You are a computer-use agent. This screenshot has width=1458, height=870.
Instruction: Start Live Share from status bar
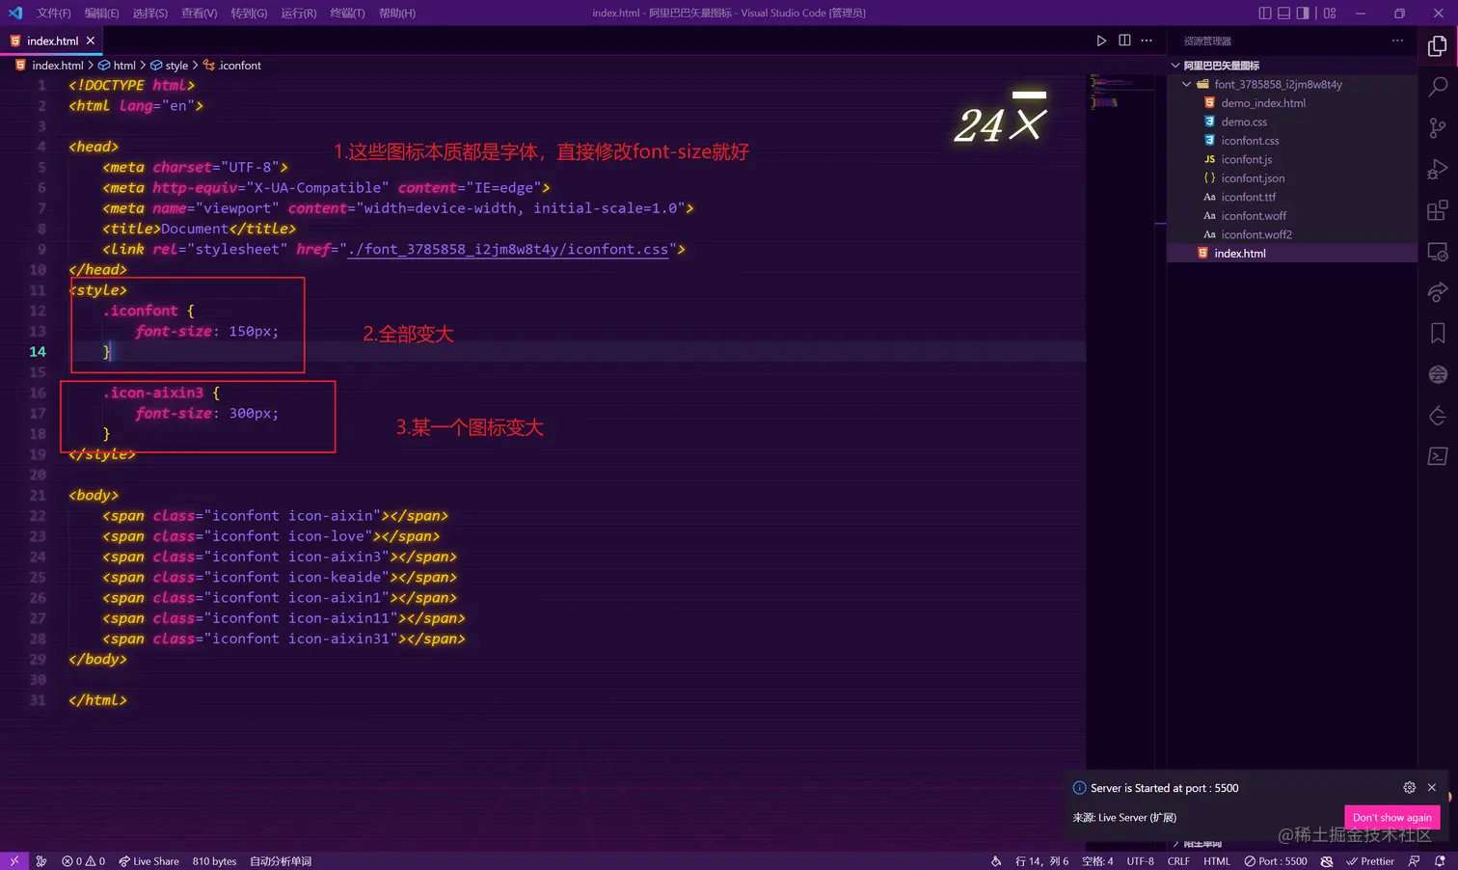coord(148,861)
